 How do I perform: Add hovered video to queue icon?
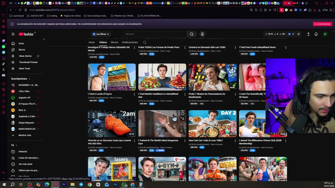pyautogui.click(x=183, y=119)
